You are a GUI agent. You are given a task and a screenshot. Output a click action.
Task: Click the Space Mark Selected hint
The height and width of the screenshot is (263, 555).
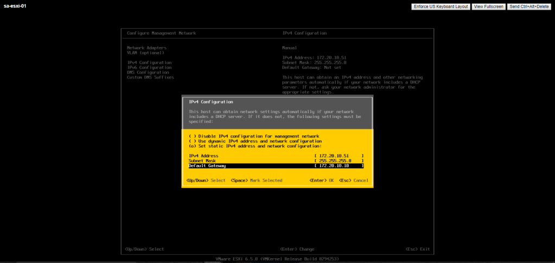tap(256, 180)
